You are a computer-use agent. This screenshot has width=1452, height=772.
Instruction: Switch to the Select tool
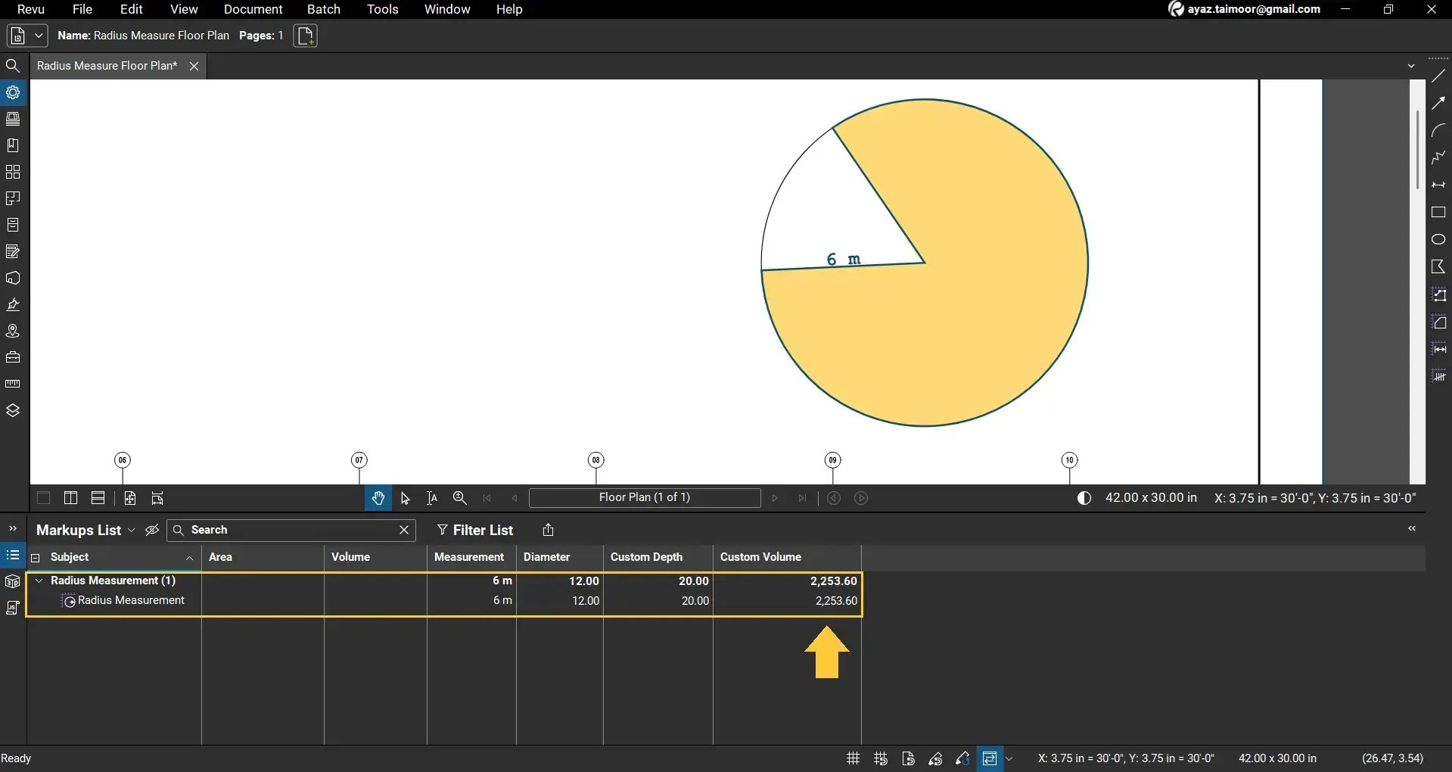(405, 497)
